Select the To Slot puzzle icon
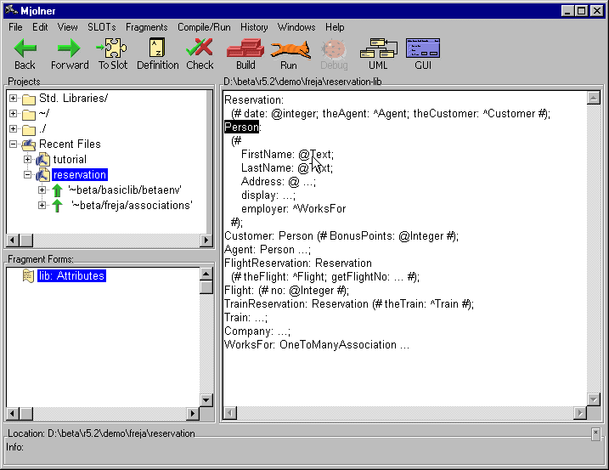This screenshot has height=470, width=609. [113, 49]
